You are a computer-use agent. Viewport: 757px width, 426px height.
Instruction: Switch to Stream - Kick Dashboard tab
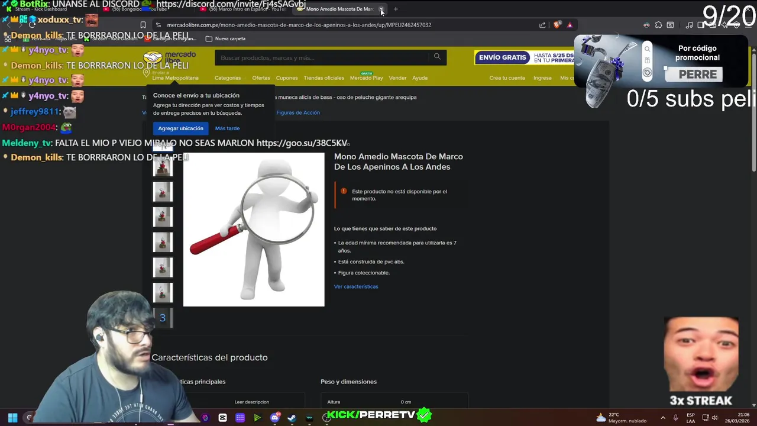40,9
